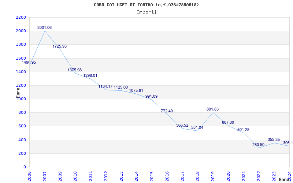Click the x-axis year 2018

click(197, 176)
